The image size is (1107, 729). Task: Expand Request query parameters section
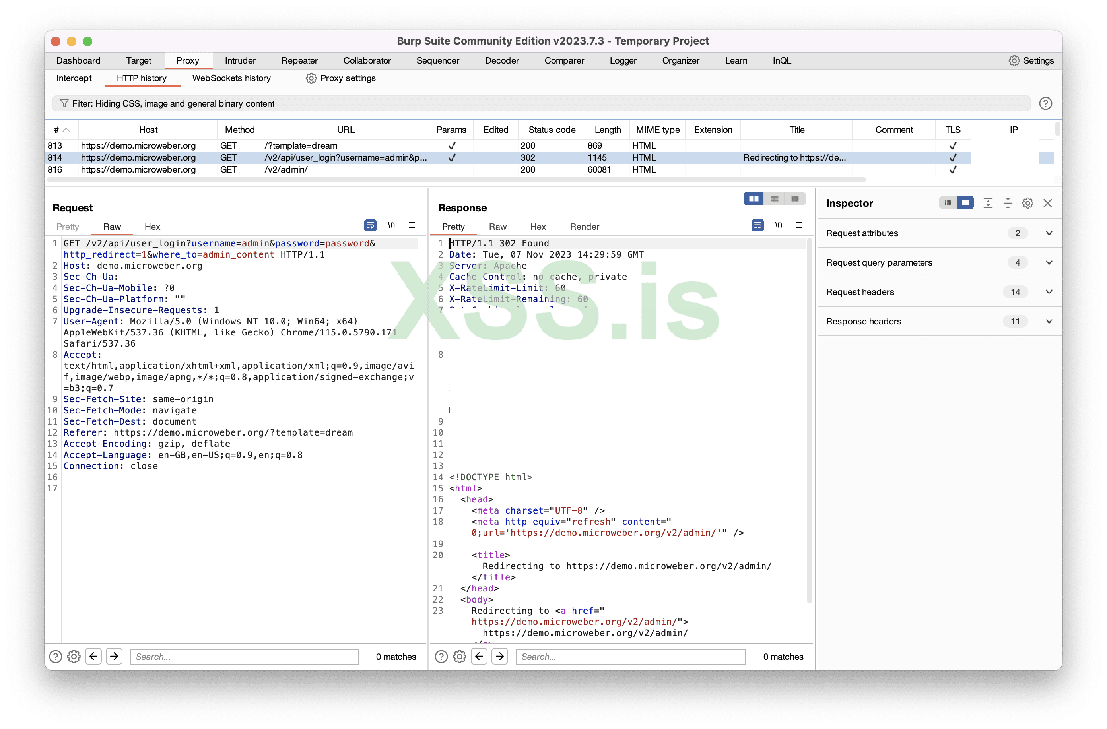pyautogui.click(x=1049, y=262)
